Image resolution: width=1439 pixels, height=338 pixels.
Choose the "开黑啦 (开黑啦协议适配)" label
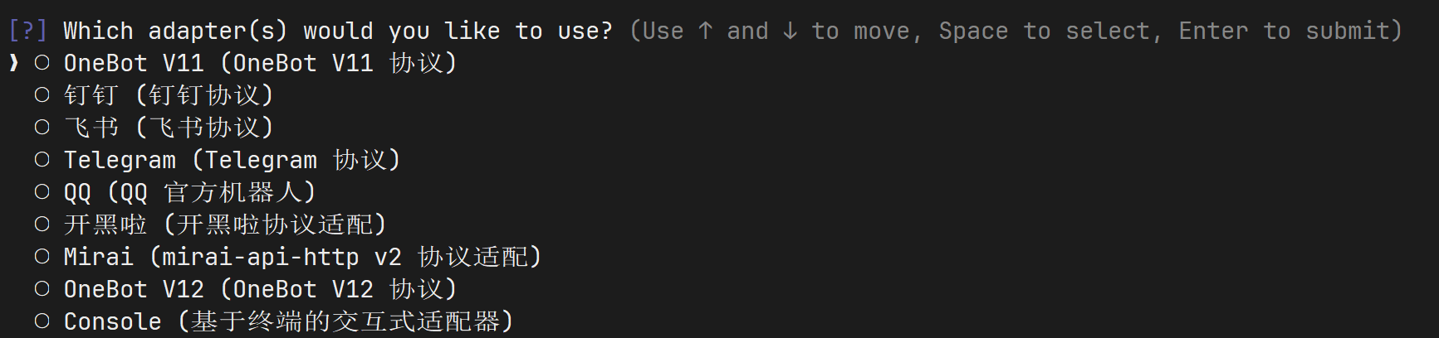pyautogui.click(x=225, y=225)
